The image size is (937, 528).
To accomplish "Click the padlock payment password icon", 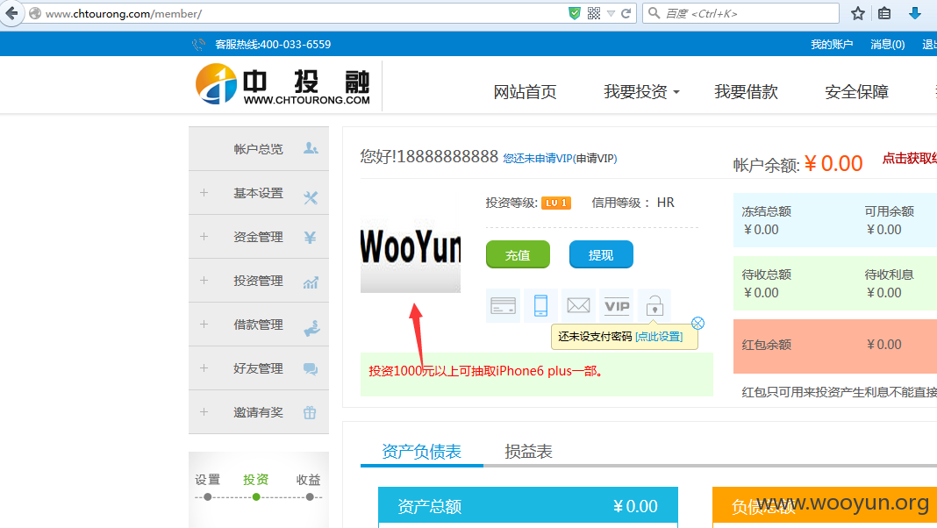I will tap(654, 306).
